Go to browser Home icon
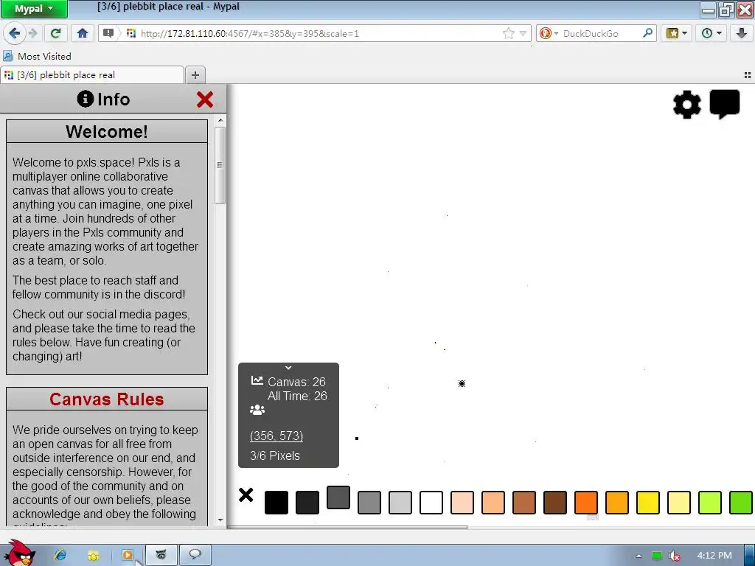The height and width of the screenshot is (566, 755). (x=83, y=33)
